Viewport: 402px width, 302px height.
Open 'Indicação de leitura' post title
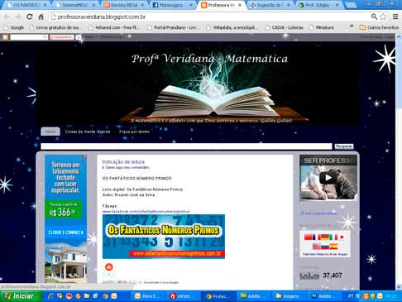123,162
